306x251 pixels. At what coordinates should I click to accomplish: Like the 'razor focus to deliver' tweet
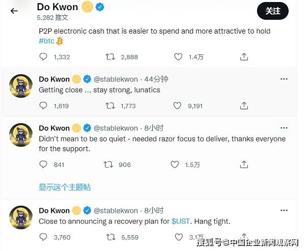pyautogui.click(x=175, y=164)
